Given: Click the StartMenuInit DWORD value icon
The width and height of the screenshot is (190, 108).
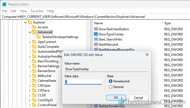Looking at the screenshot, I should tap(96, 44).
